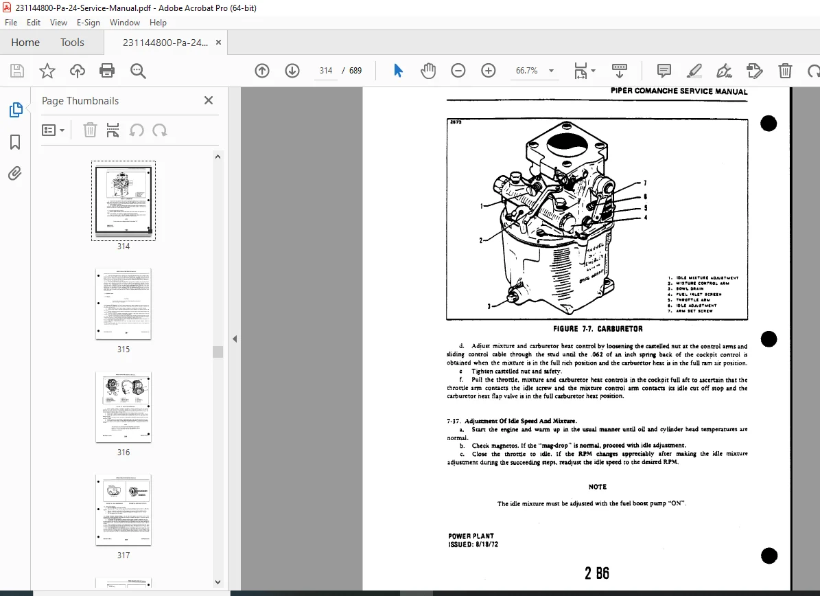The width and height of the screenshot is (820, 596).
Task: Click the 'FIGURE 7-7. CARBURETOR' caption
Action: [x=598, y=329]
